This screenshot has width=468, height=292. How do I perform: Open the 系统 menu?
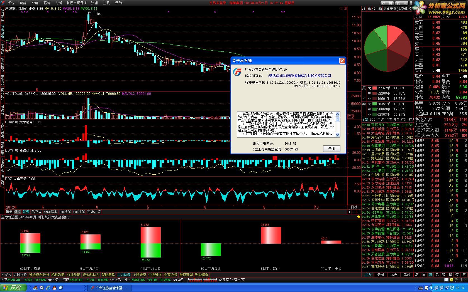11,3
